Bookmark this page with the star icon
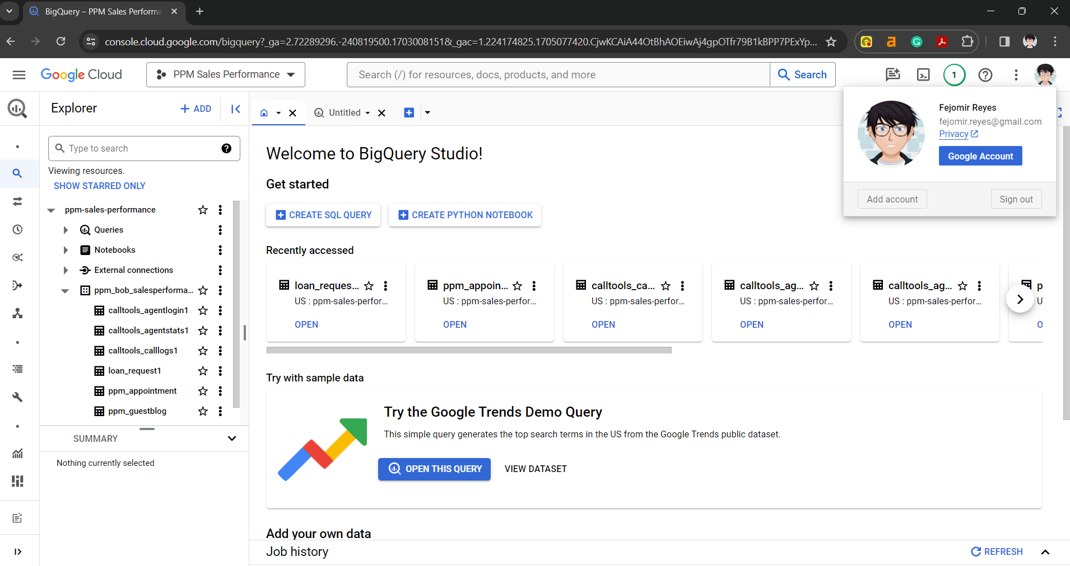Screen dimensions: 1070x566 pyautogui.click(x=831, y=41)
